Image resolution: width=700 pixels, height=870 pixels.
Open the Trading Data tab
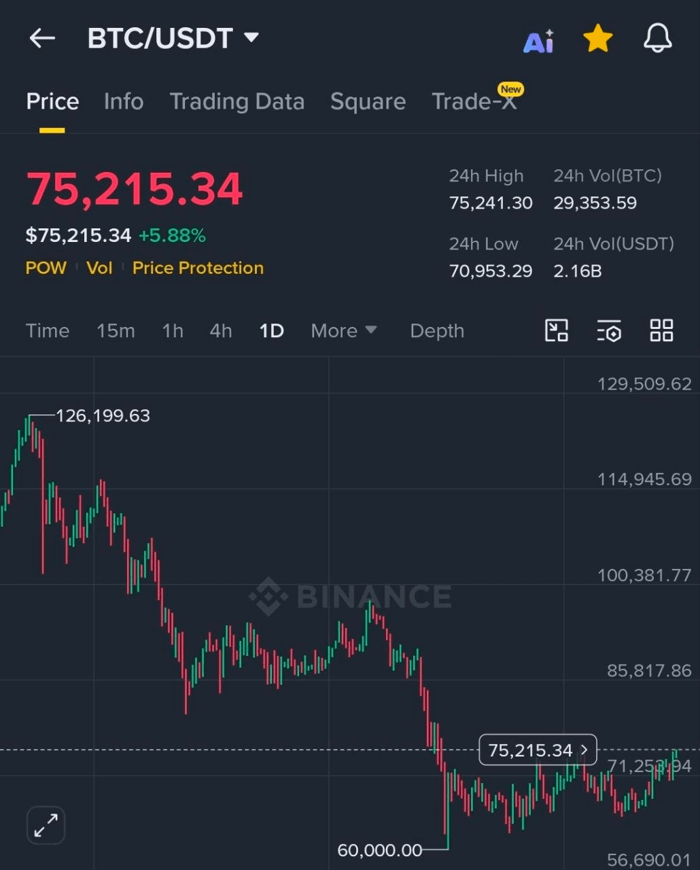click(x=237, y=102)
